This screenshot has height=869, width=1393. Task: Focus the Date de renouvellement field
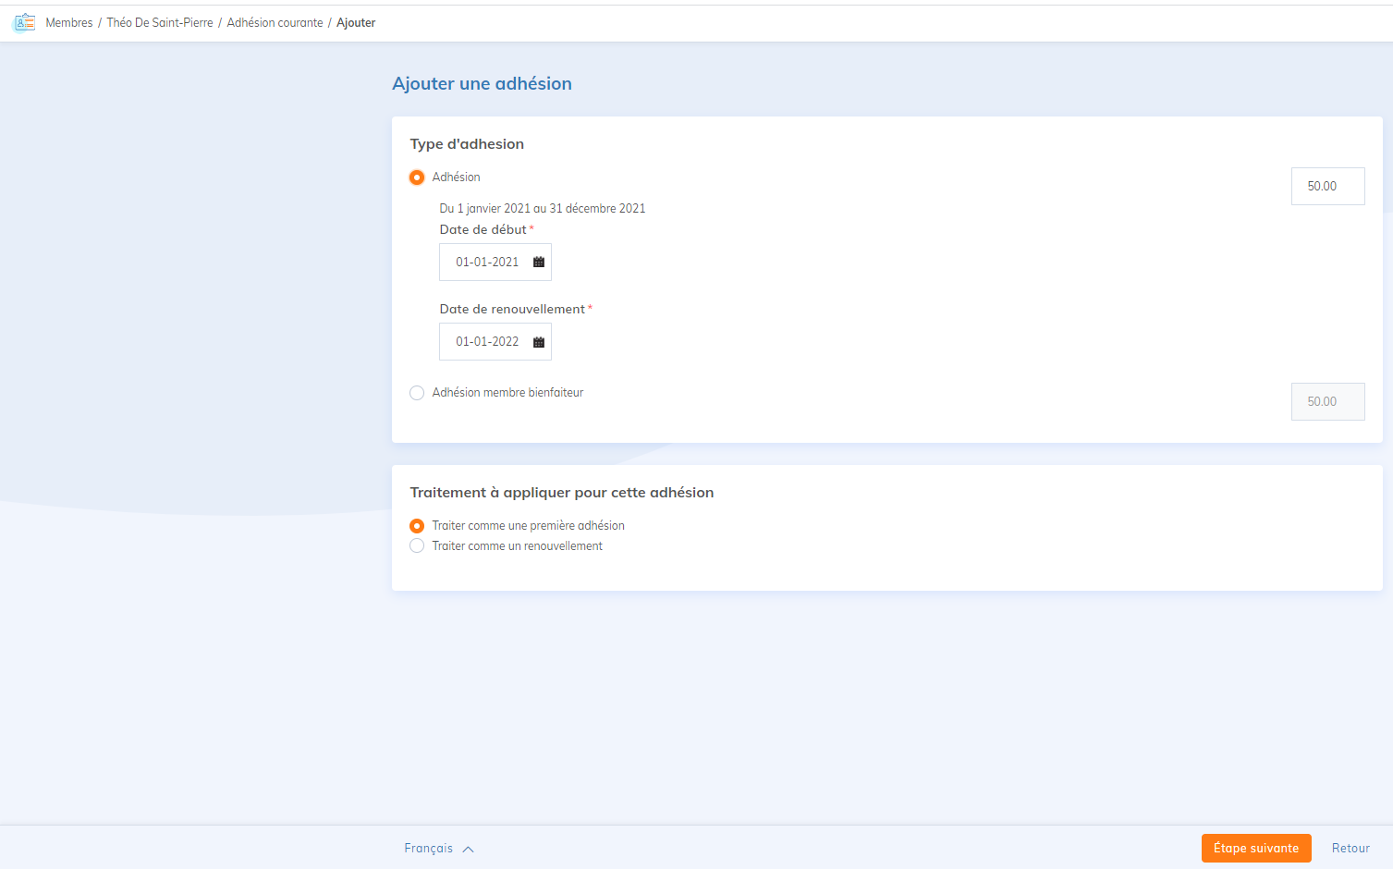coord(487,342)
